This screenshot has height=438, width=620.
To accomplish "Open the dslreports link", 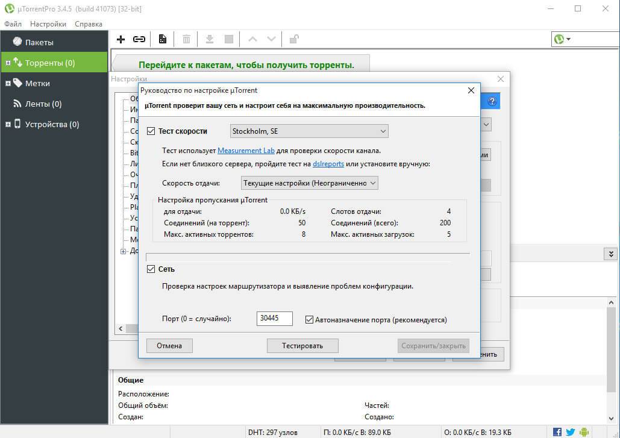I will [x=328, y=164].
